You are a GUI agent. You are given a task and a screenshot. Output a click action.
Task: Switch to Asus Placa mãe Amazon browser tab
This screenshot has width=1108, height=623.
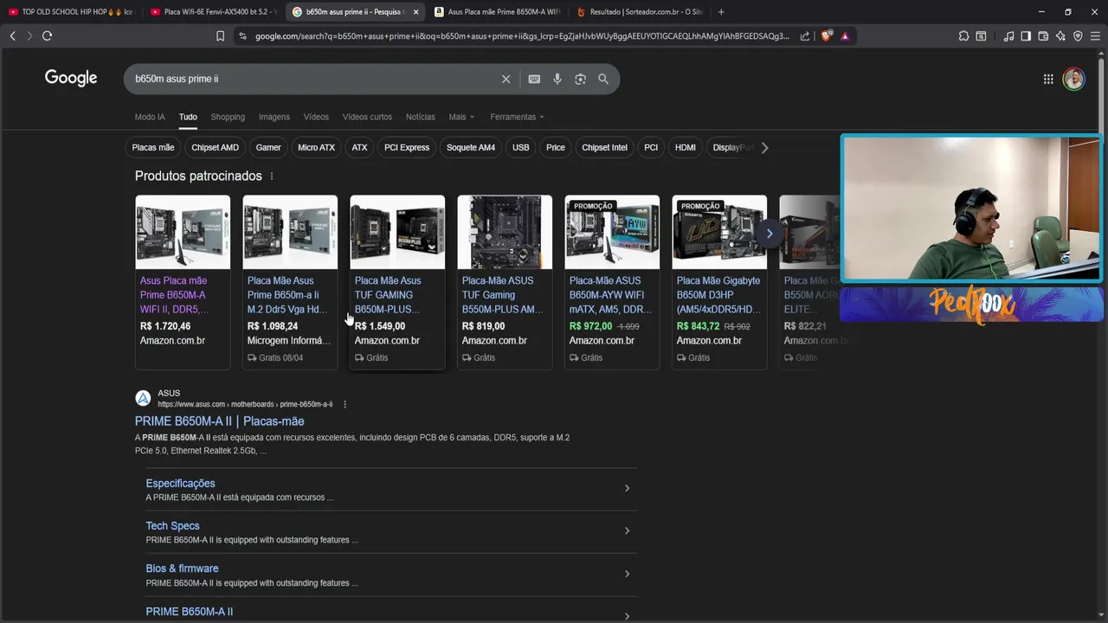(x=497, y=12)
